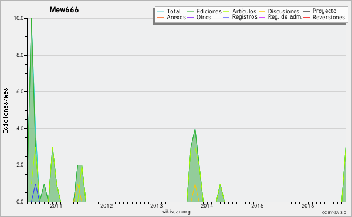Click the 2012 x-axis label
The image size is (352, 217).
(106, 205)
